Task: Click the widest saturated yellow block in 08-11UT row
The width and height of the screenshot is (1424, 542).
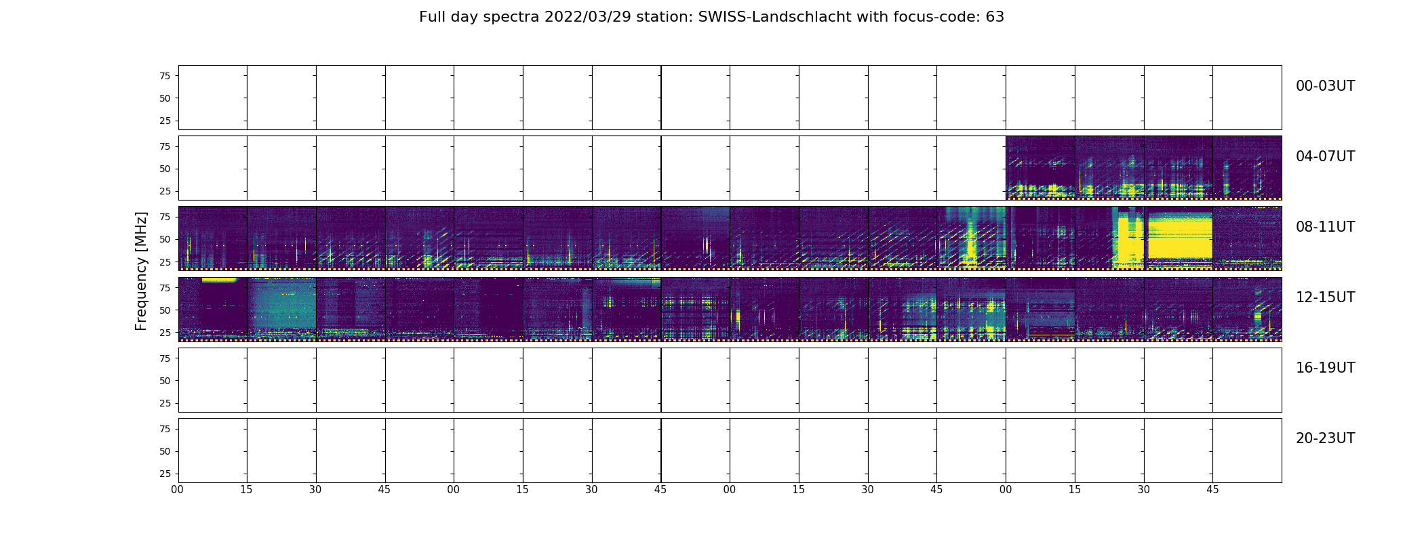Action: point(1179,236)
